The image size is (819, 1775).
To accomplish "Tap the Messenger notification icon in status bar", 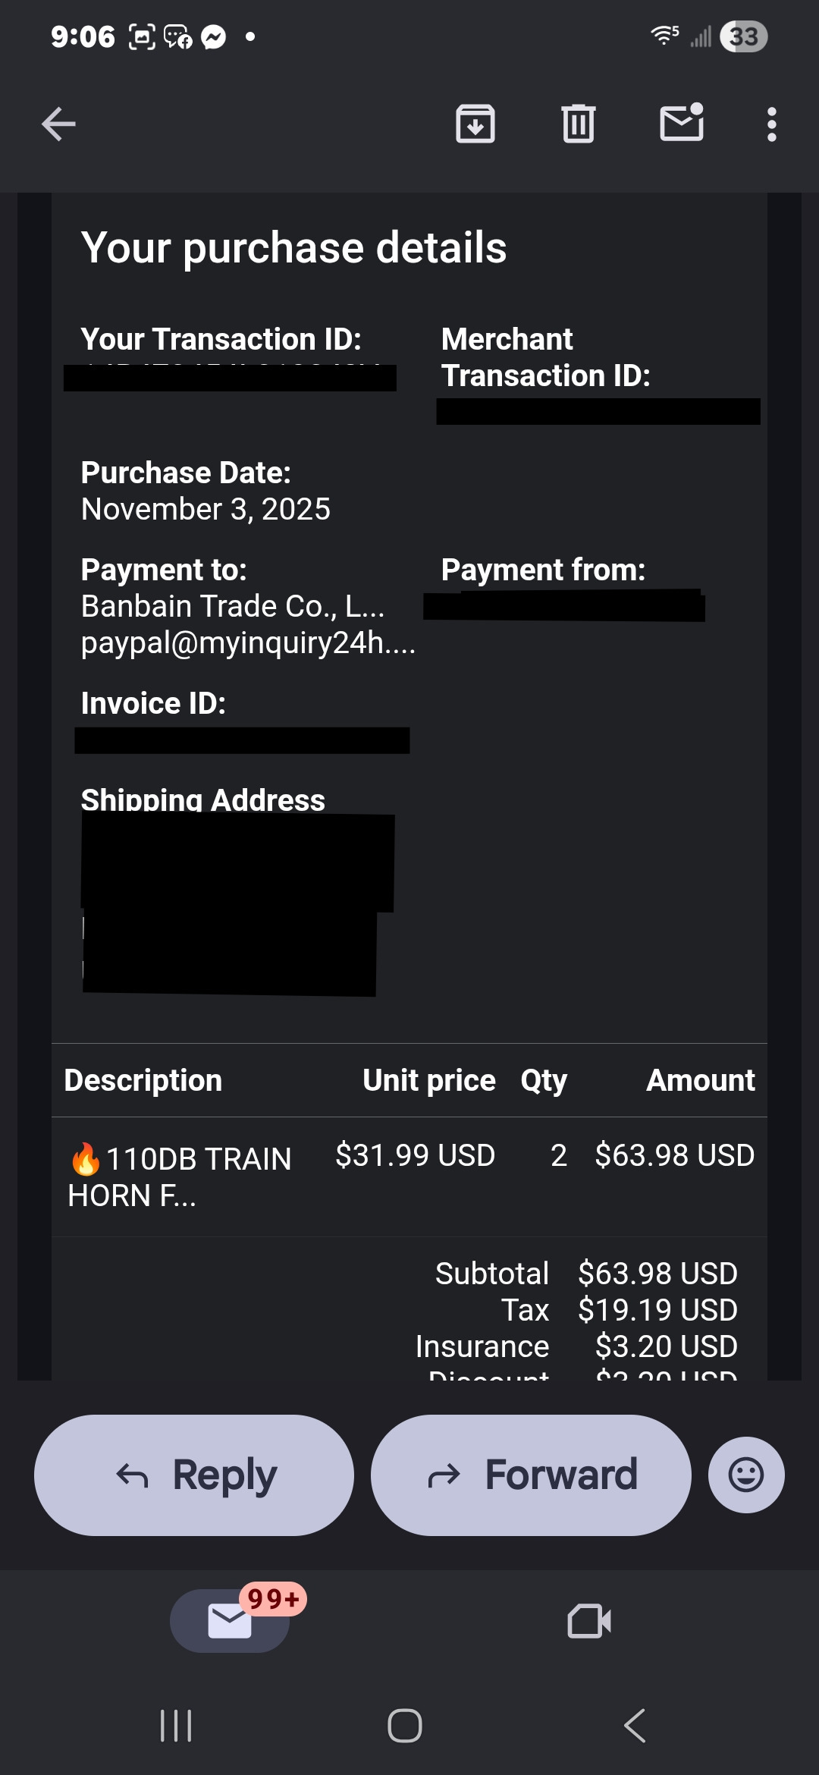I will tap(214, 36).
